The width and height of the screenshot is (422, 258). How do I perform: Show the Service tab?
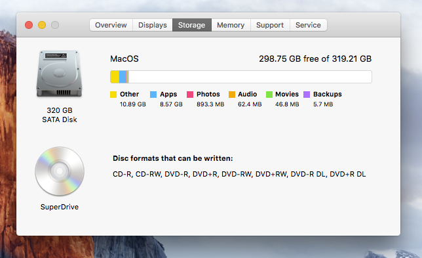(308, 25)
